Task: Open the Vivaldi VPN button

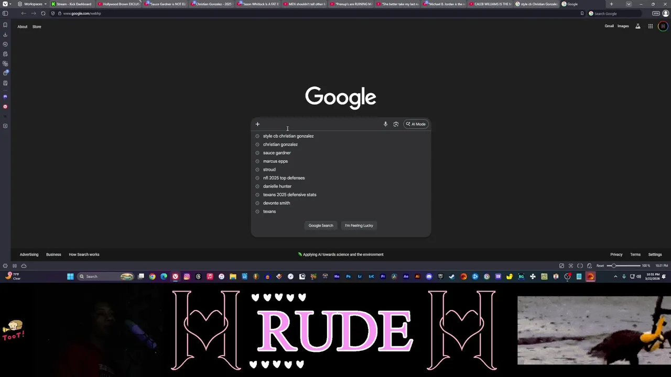Action: 656,13
